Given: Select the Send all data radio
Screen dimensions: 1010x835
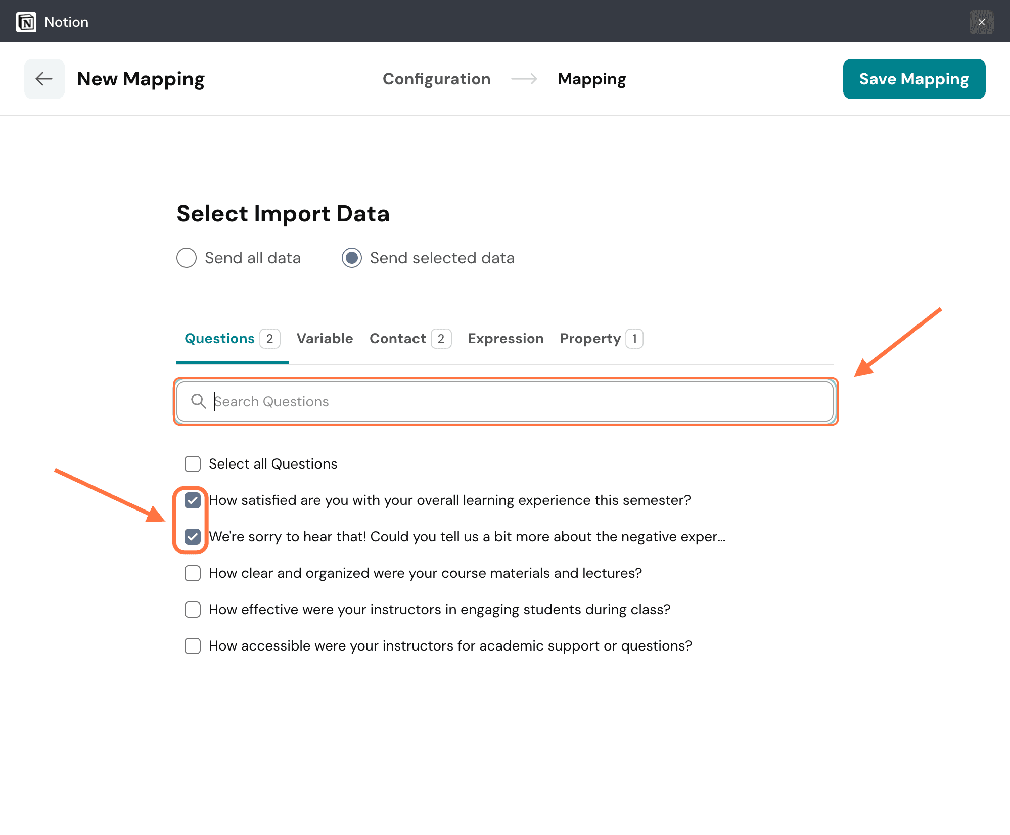Looking at the screenshot, I should [187, 258].
